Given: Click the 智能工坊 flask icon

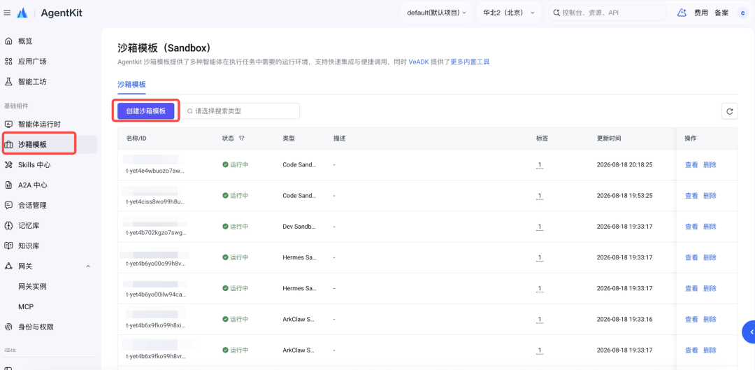Looking at the screenshot, I should click(x=8, y=82).
